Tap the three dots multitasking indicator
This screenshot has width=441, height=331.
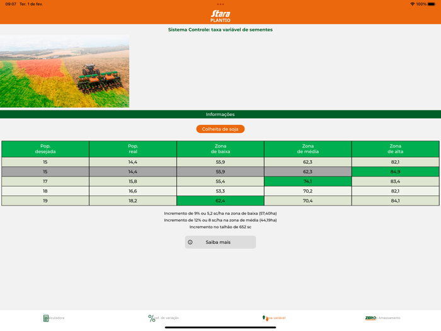pyautogui.click(x=220, y=4)
